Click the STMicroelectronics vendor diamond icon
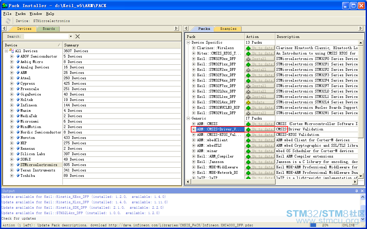Viewport: 367px width, 229px height. pos(18,165)
